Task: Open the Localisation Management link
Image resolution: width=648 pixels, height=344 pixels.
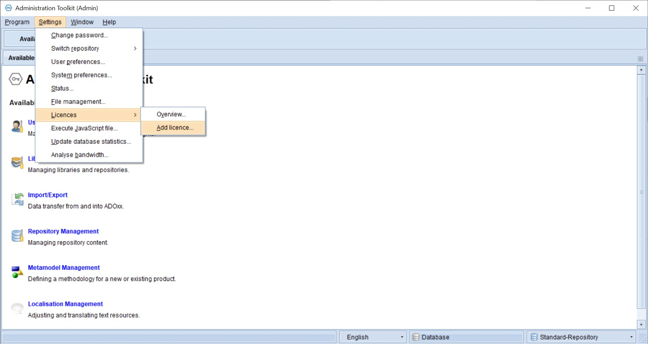Action: point(65,304)
